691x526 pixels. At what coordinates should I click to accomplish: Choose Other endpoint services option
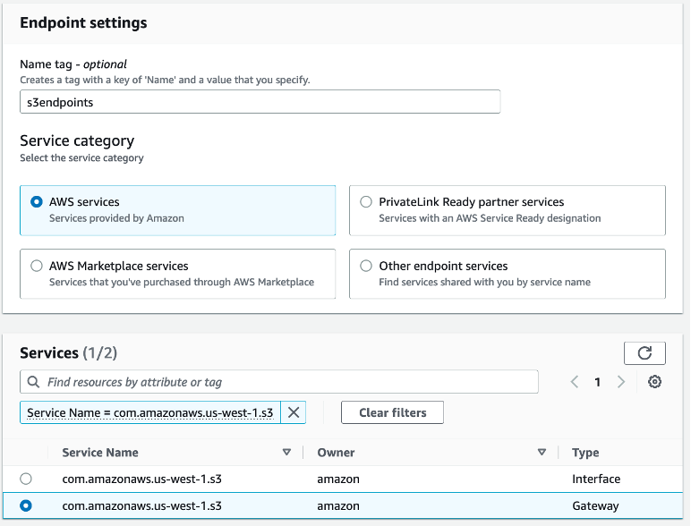point(366,266)
